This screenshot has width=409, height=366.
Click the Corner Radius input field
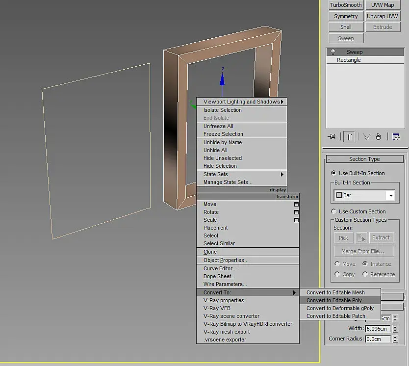click(378, 339)
